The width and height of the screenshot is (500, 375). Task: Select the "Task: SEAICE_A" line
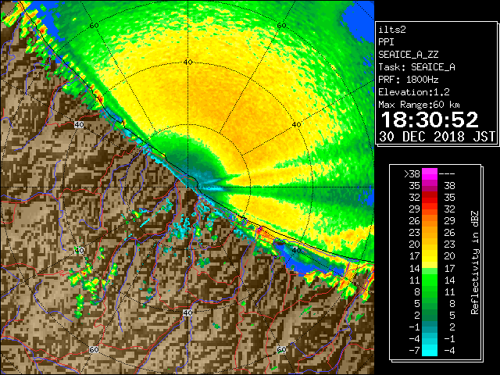pyautogui.click(x=416, y=67)
